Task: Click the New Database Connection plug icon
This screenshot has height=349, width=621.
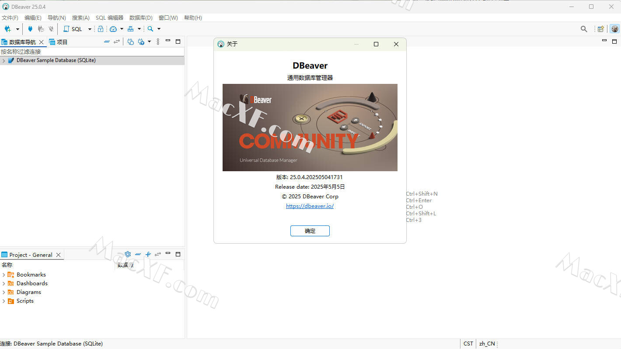Action: click(x=8, y=29)
